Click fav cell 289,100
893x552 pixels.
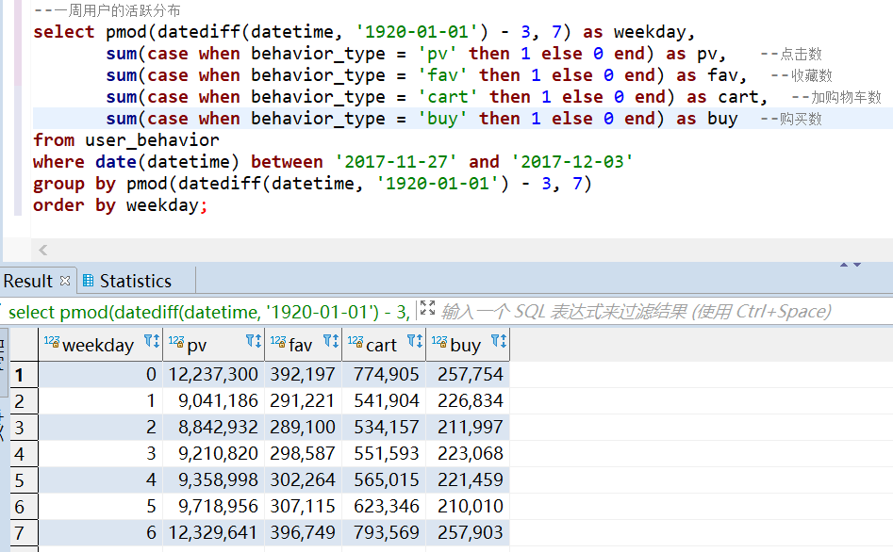(303, 427)
